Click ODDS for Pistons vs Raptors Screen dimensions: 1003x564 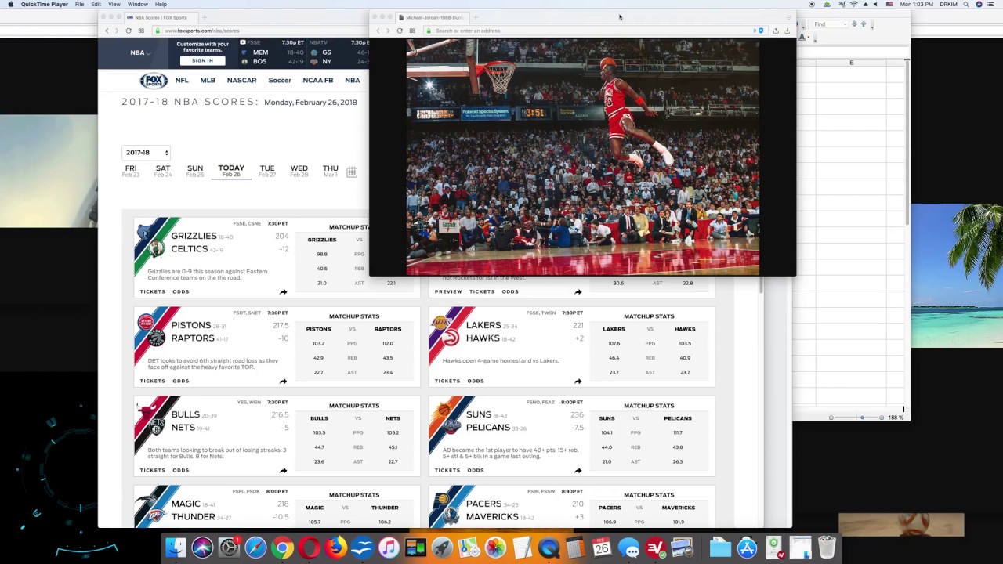tap(181, 381)
